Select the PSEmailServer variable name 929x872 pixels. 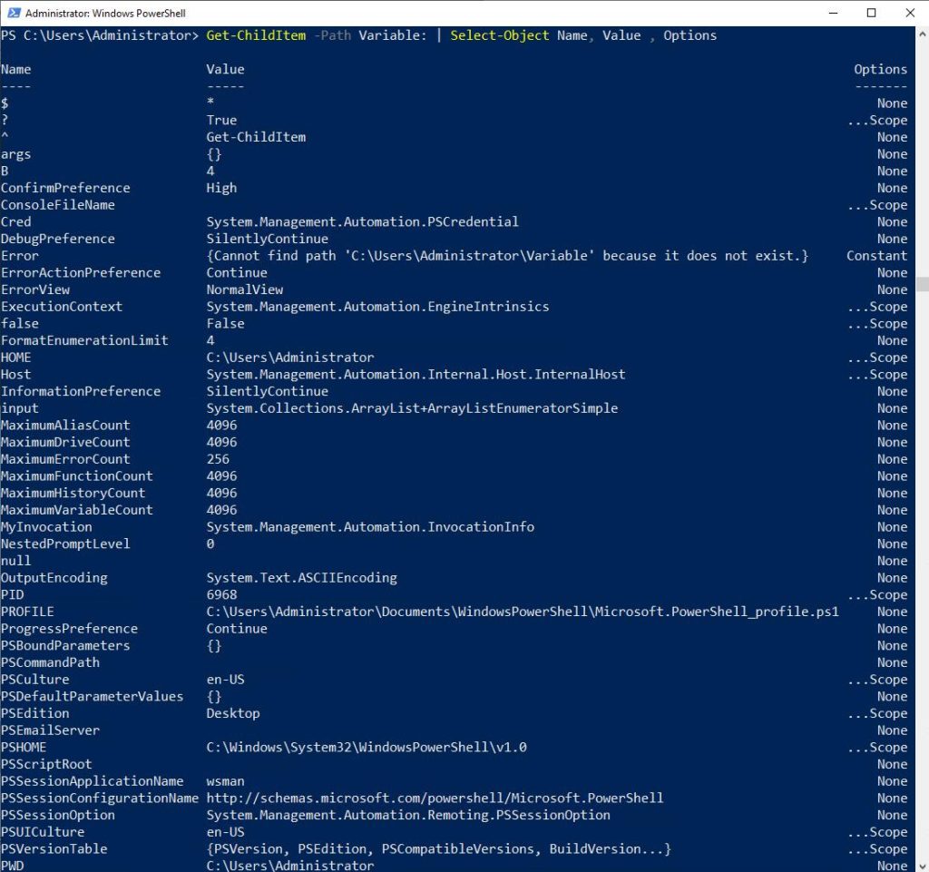coord(51,730)
